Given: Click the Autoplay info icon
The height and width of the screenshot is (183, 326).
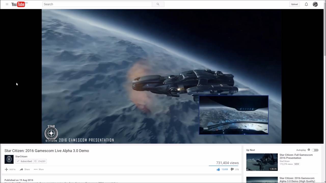Looking at the screenshot, I should [309, 150].
